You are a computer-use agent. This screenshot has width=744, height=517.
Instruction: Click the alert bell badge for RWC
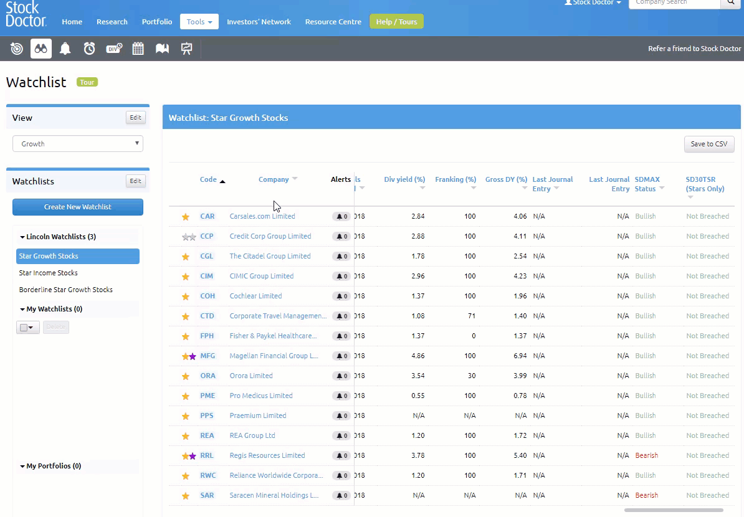point(341,475)
